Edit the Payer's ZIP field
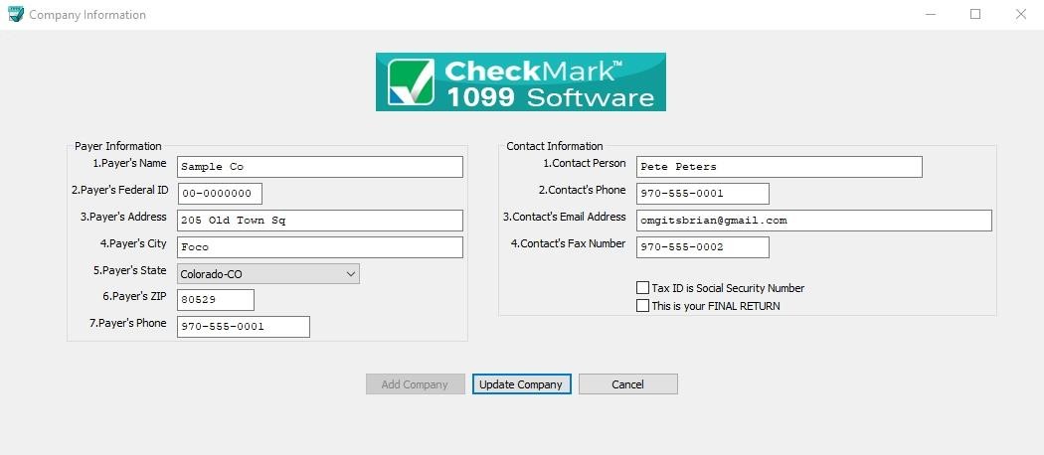The image size is (1044, 455). click(215, 300)
